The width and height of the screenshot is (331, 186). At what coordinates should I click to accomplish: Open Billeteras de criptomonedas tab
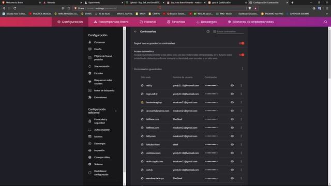click(x=251, y=22)
